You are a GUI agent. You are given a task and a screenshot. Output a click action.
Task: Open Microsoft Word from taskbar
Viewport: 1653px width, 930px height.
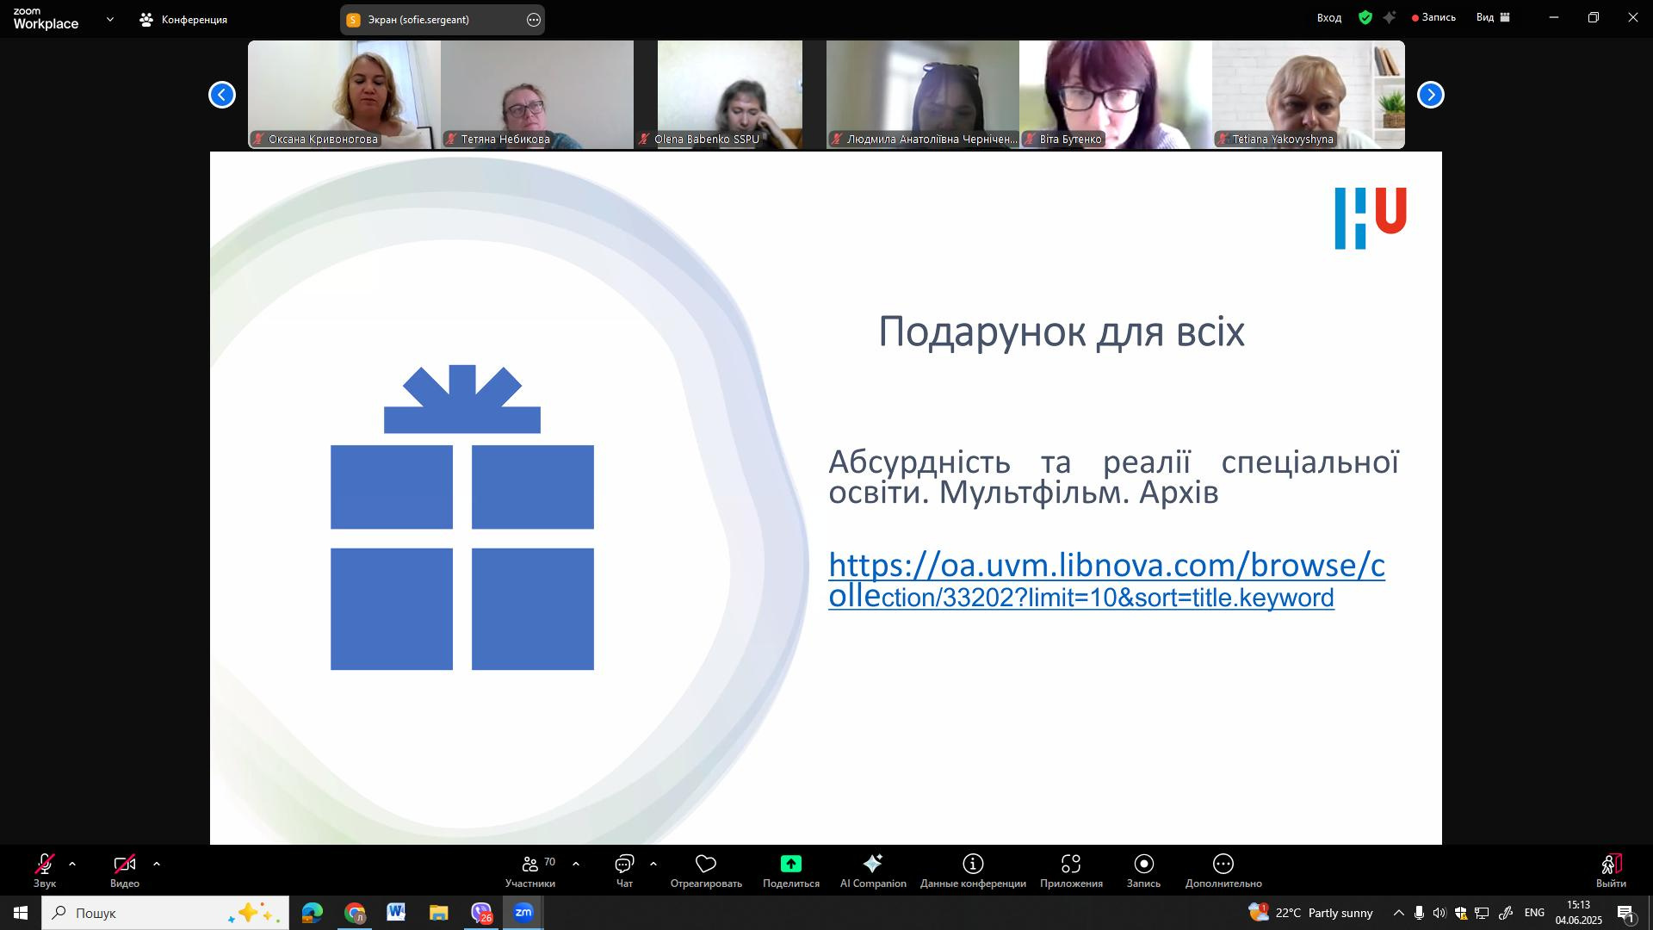(x=396, y=913)
